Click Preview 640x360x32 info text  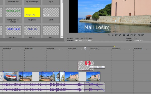79,40
